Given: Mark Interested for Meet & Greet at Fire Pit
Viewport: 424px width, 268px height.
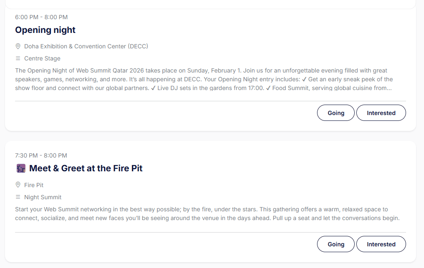Looking at the screenshot, I should pos(381,244).
